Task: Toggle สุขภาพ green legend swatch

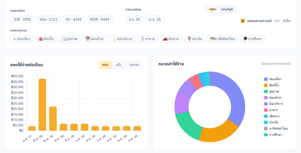Action: (266, 92)
